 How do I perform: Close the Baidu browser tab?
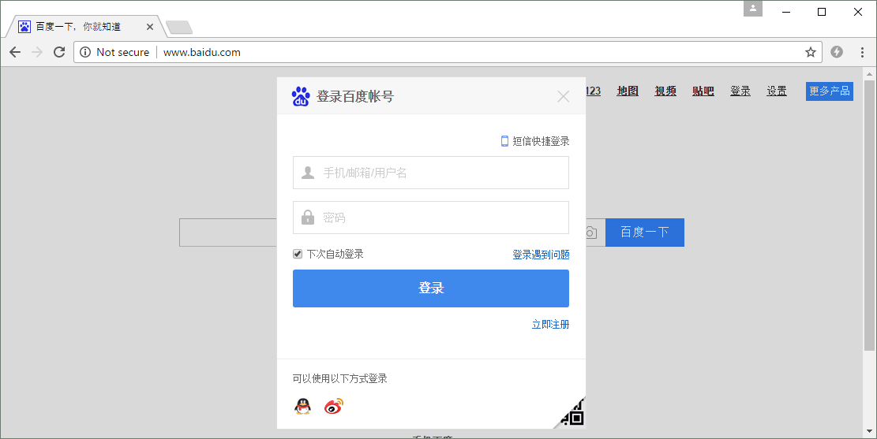pyautogui.click(x=150, y=26)
